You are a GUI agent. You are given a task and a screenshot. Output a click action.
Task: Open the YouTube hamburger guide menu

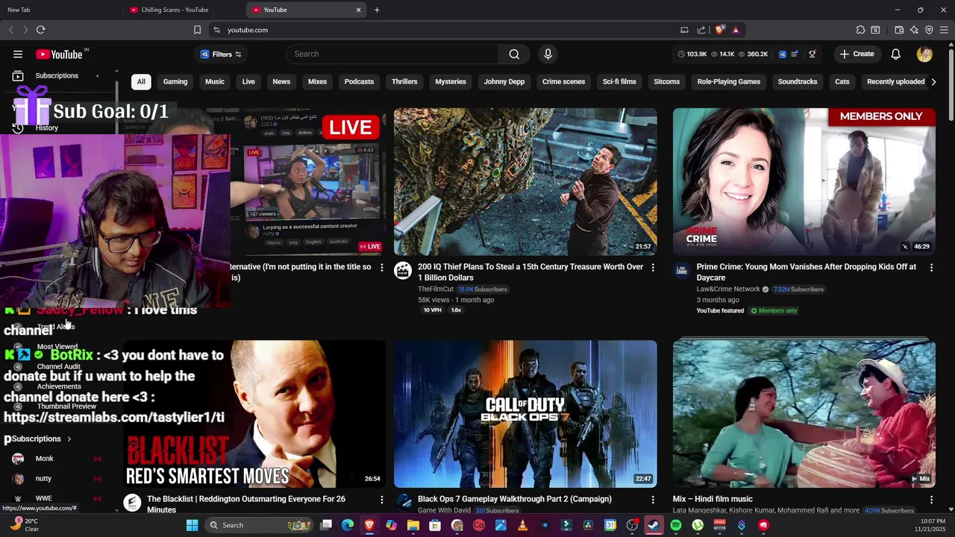(18, 54)
